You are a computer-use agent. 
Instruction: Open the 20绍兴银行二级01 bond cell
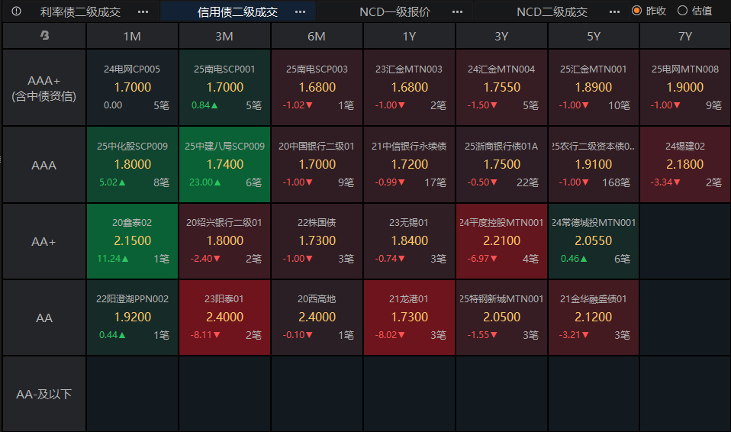[224, 241]
